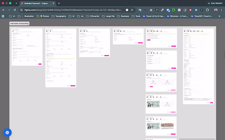Click Ask Gemini button
The image size is (225, 140).
coord(215,3)
